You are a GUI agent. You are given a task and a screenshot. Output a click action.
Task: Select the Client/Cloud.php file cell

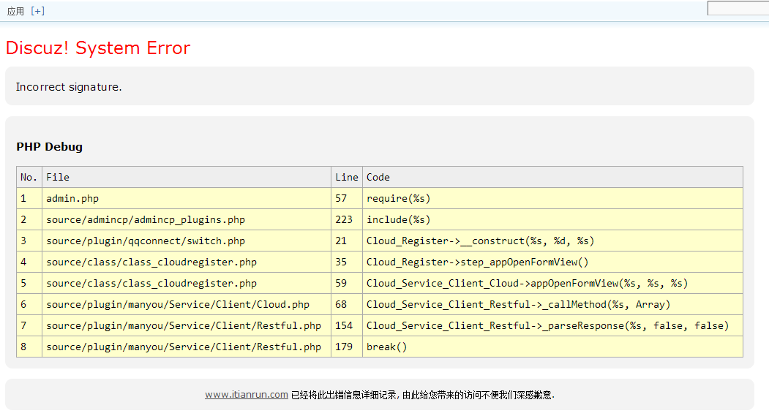(x=187, y=304)
